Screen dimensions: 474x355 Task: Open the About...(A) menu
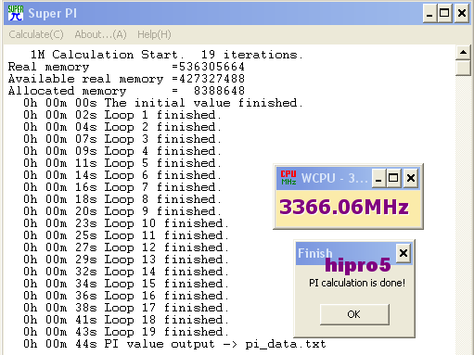click(x=100, y=34)
